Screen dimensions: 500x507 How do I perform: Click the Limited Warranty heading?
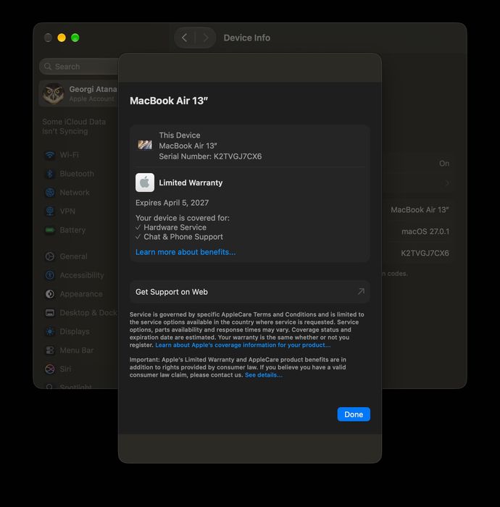pos(191,183)
